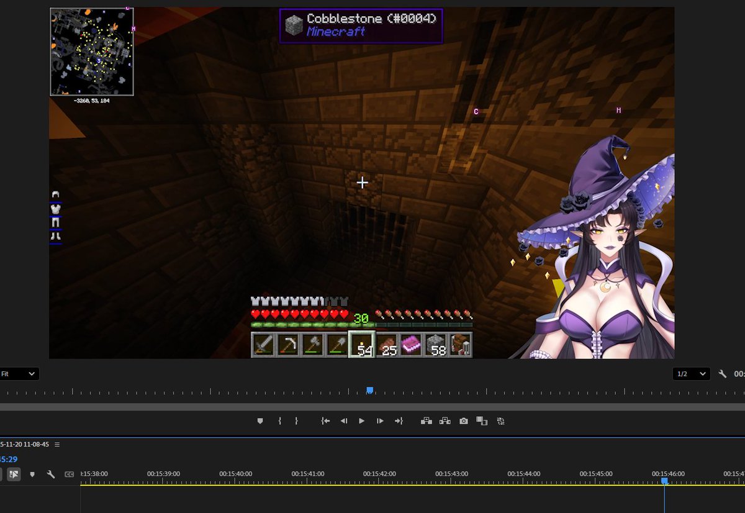
Task: Open the 1/2 playback resolution dropdown
Action: [691, 374]
